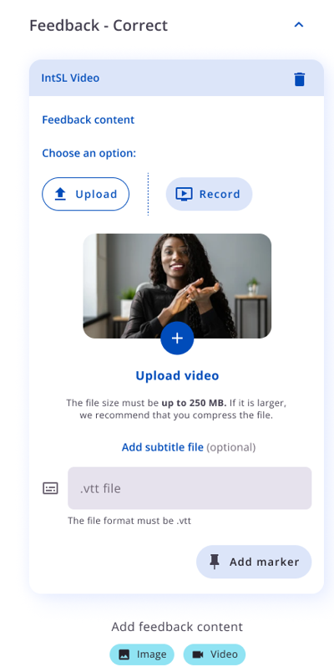Select the Record option button
The height and width of the screenshot is (667, 334).
209,194
